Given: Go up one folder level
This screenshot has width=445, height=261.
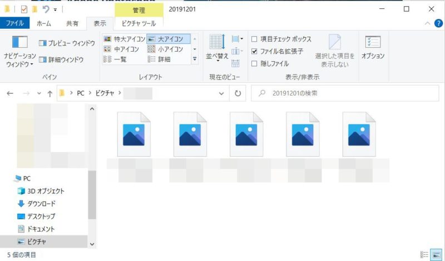Looking at the screenshot, I should pos(50,93).
